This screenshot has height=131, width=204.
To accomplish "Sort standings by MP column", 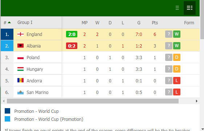I will (85, 23).
